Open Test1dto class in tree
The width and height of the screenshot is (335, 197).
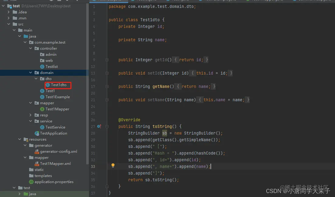click(59, 85)
